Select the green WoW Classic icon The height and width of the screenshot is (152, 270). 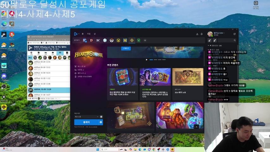pos(139,40)
